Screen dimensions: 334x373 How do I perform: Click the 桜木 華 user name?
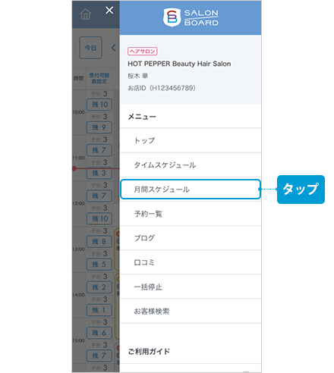[x=138, y=76]
